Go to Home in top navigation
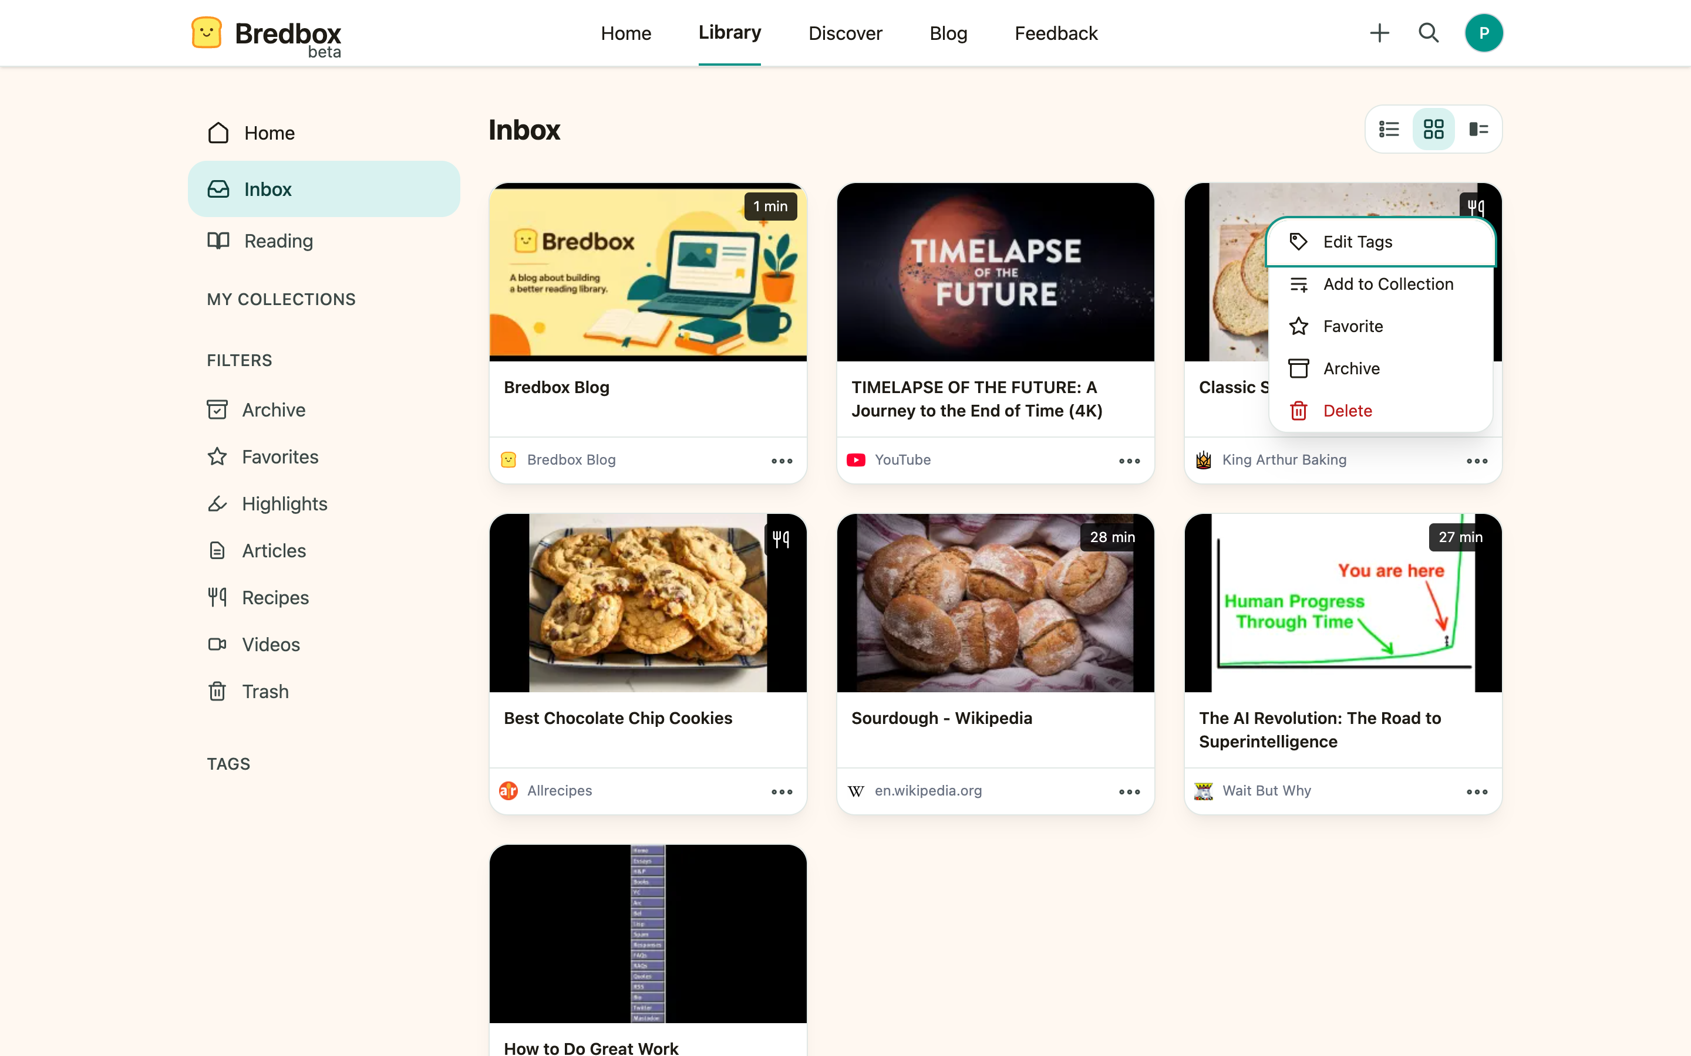The height and width of the screenshot is (1056, 1691). tap(625, 33)
